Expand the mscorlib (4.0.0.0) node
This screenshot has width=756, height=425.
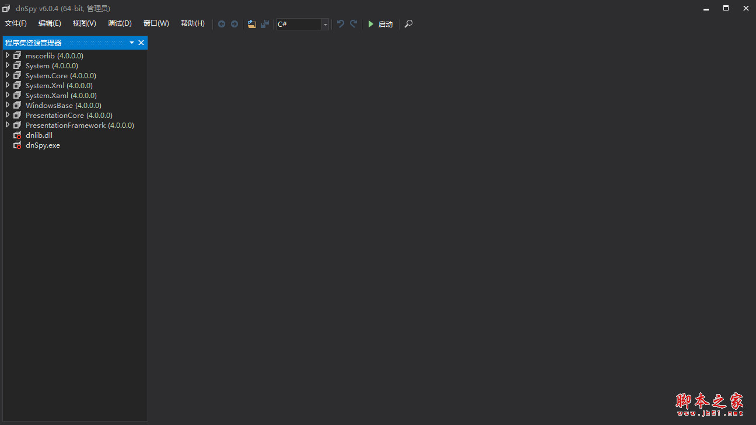click(8, 55)
